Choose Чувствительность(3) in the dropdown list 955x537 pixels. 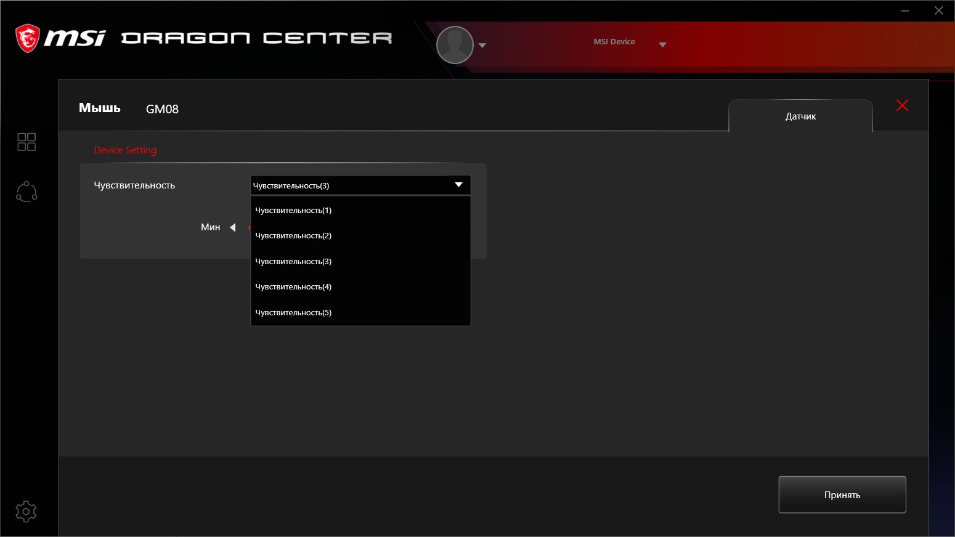(360, 262)
